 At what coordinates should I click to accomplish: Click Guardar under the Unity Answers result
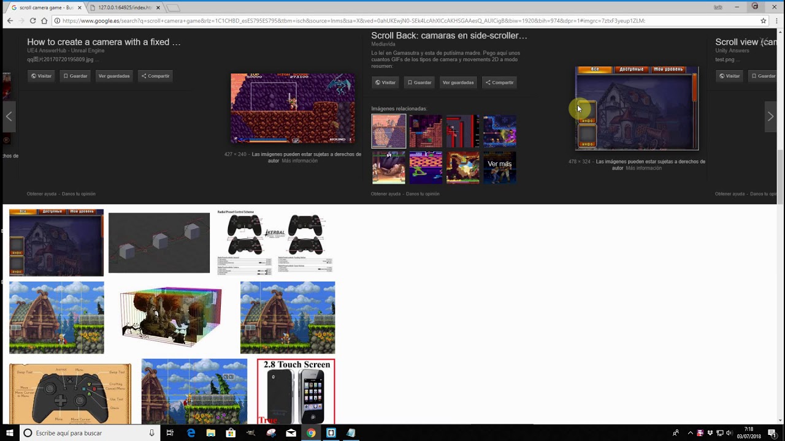pyautogui.click(x=764, y=76)
